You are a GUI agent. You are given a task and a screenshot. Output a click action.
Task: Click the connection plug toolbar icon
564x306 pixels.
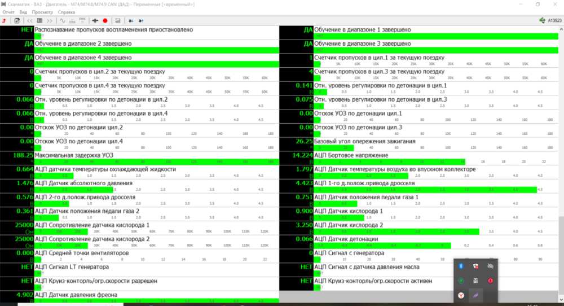tap(95, 21)
